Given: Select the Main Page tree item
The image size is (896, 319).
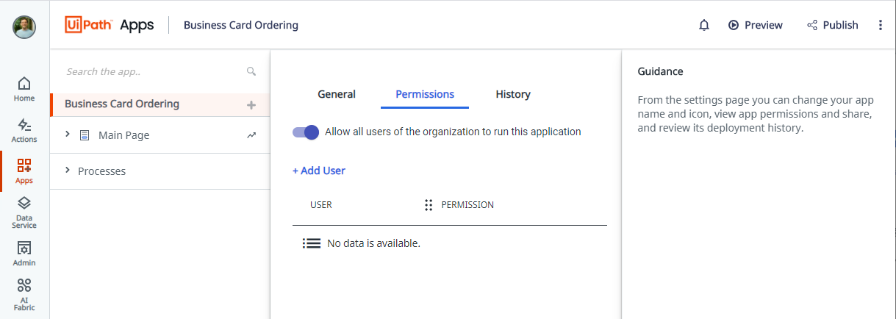Looking at the screenshot, I should (x=123, y=135).
